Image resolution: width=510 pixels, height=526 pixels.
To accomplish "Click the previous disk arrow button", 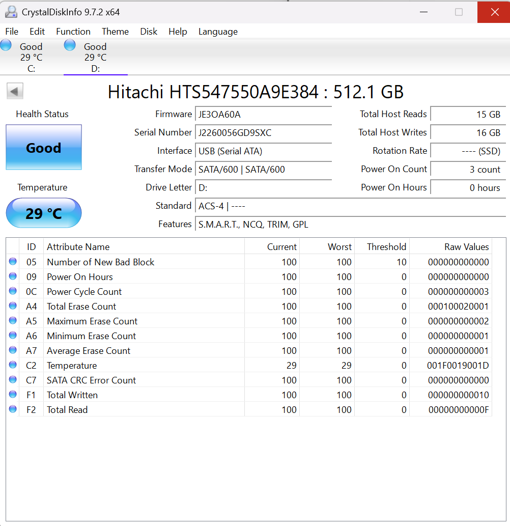I will tap(15, 91).
